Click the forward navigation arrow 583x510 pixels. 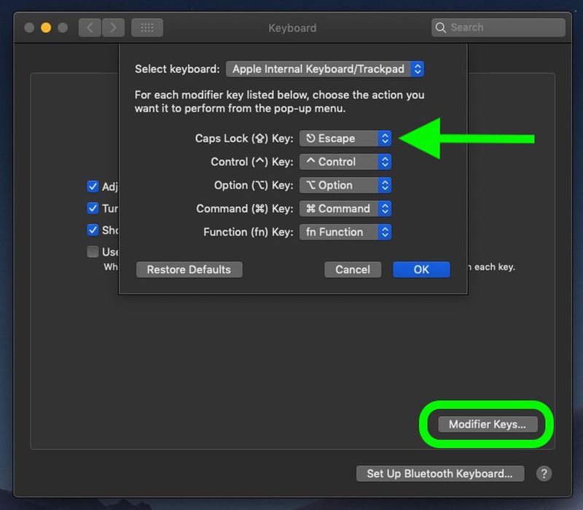(112, 27)
